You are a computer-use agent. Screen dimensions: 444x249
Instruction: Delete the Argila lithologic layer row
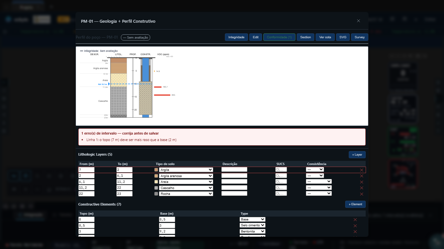point(361,170)
